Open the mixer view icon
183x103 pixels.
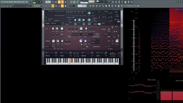point(100,6)
